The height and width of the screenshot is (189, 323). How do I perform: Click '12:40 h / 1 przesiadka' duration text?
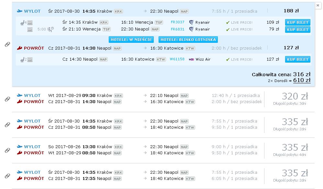(x=236, y=96)
